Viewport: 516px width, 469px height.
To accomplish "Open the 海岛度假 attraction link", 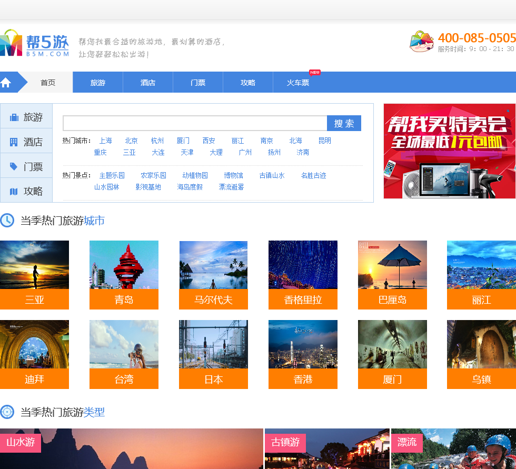I will tap(190, 187).
